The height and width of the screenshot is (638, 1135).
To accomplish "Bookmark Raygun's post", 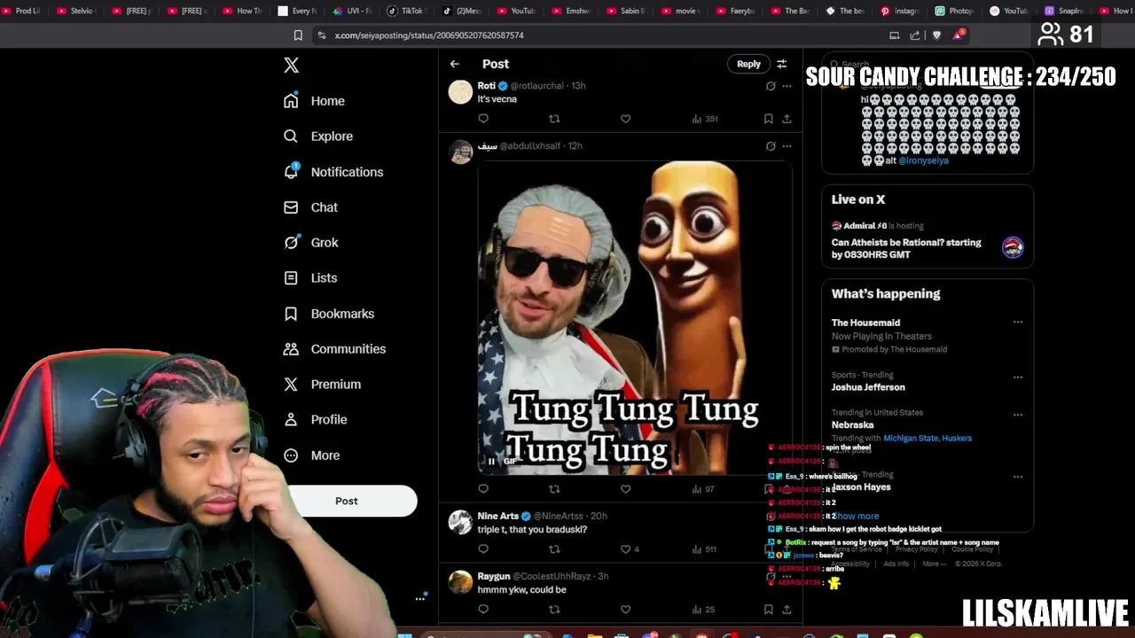I will point(768,610).
